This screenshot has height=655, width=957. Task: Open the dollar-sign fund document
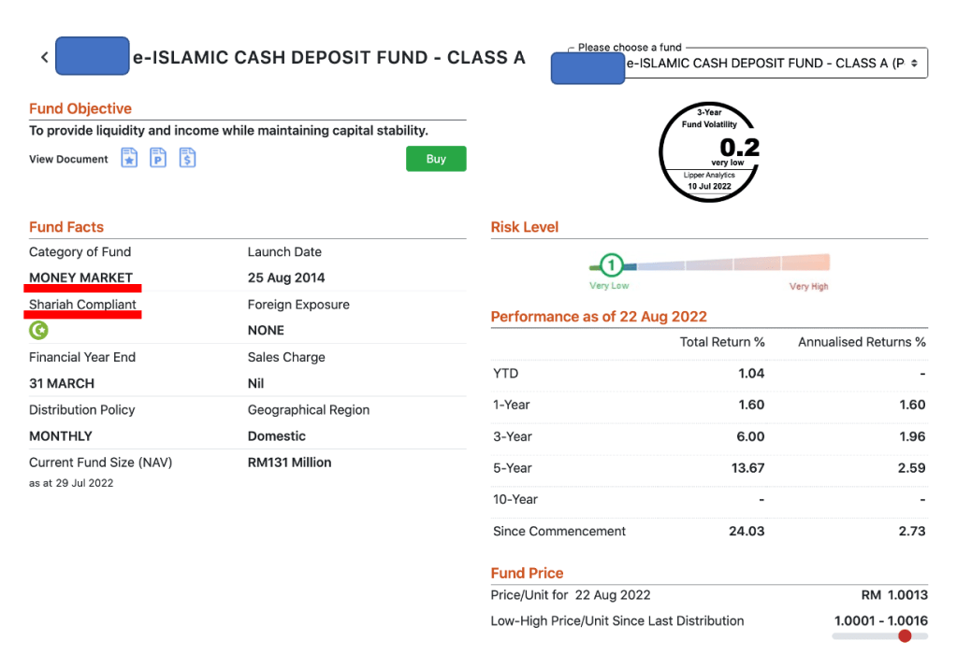pyautogui.click(x=188, y=159)
